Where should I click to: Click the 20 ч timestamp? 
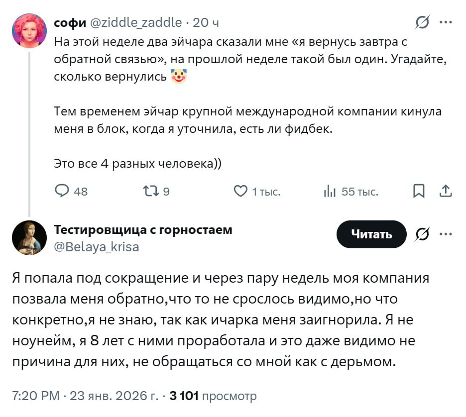pyautogui.click(x=206, y=22)
